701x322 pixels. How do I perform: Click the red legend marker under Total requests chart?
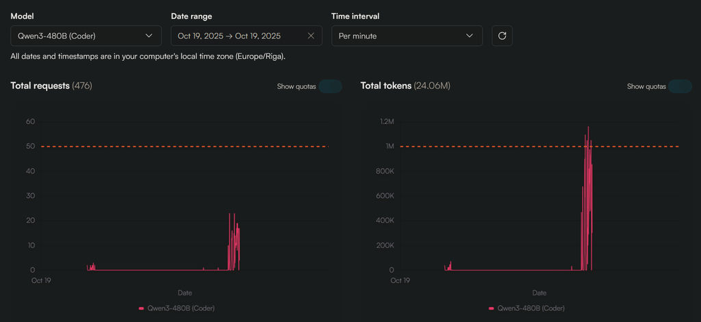tap(141, 308)
